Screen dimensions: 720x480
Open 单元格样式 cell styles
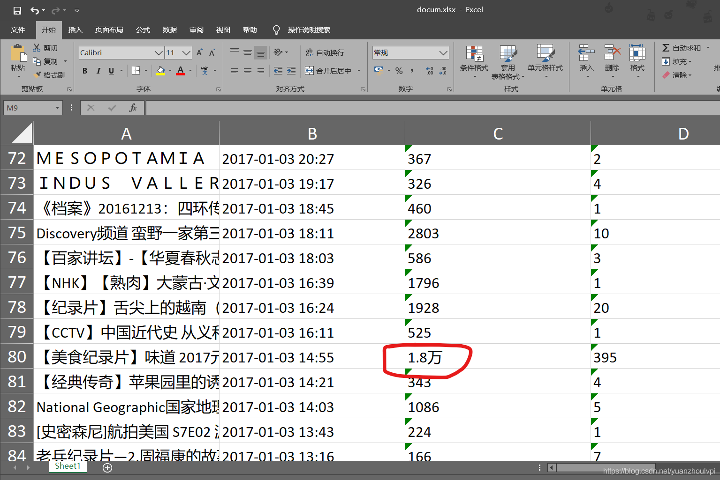click(545, 61)
